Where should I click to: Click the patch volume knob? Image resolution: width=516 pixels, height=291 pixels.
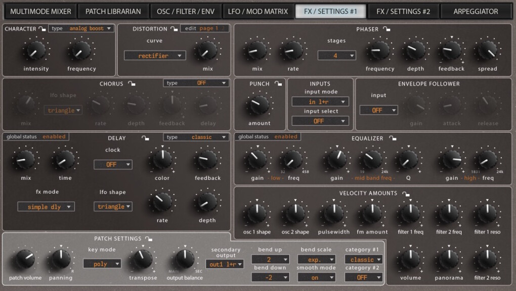click(x=25, y=259)
